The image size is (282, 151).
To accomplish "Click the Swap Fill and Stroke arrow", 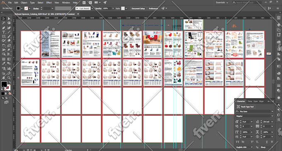I will (x=10, y=82).
